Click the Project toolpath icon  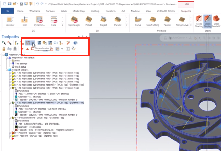point(103,21)
